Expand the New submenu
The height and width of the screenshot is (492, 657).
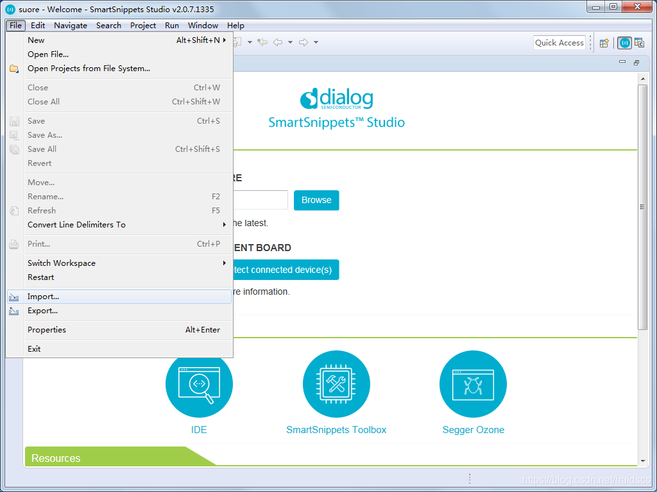119,40
